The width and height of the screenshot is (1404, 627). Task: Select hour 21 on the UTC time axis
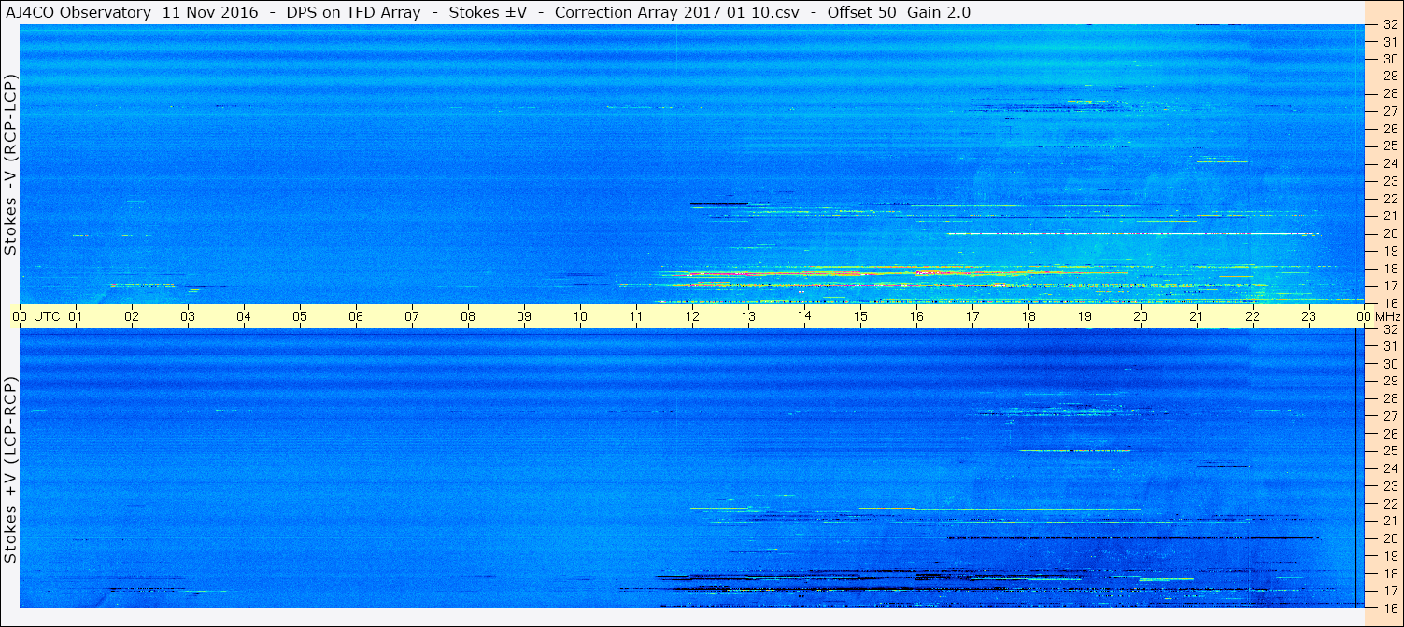[x=1197, y=316]
